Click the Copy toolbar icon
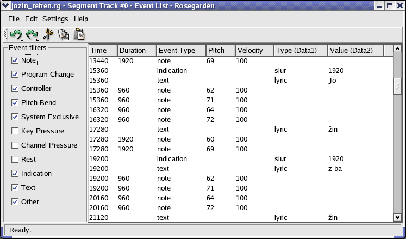 (64, 34)
